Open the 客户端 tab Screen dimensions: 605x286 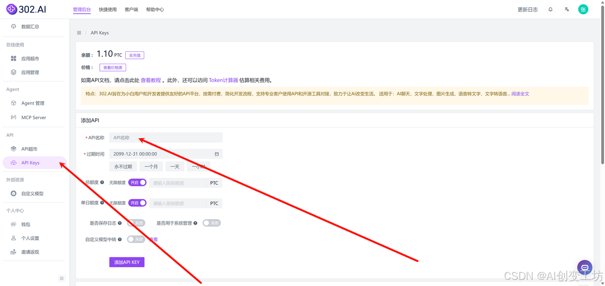(x=131, y=9)
